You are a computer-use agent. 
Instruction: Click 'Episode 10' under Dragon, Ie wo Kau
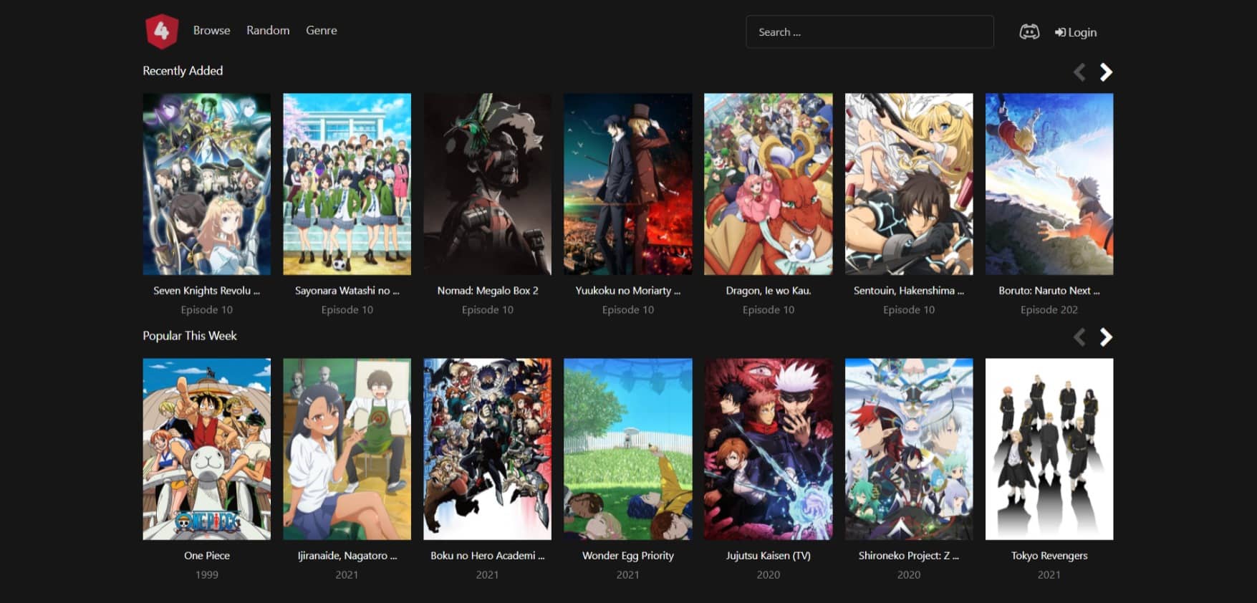[x=769, y=310]
